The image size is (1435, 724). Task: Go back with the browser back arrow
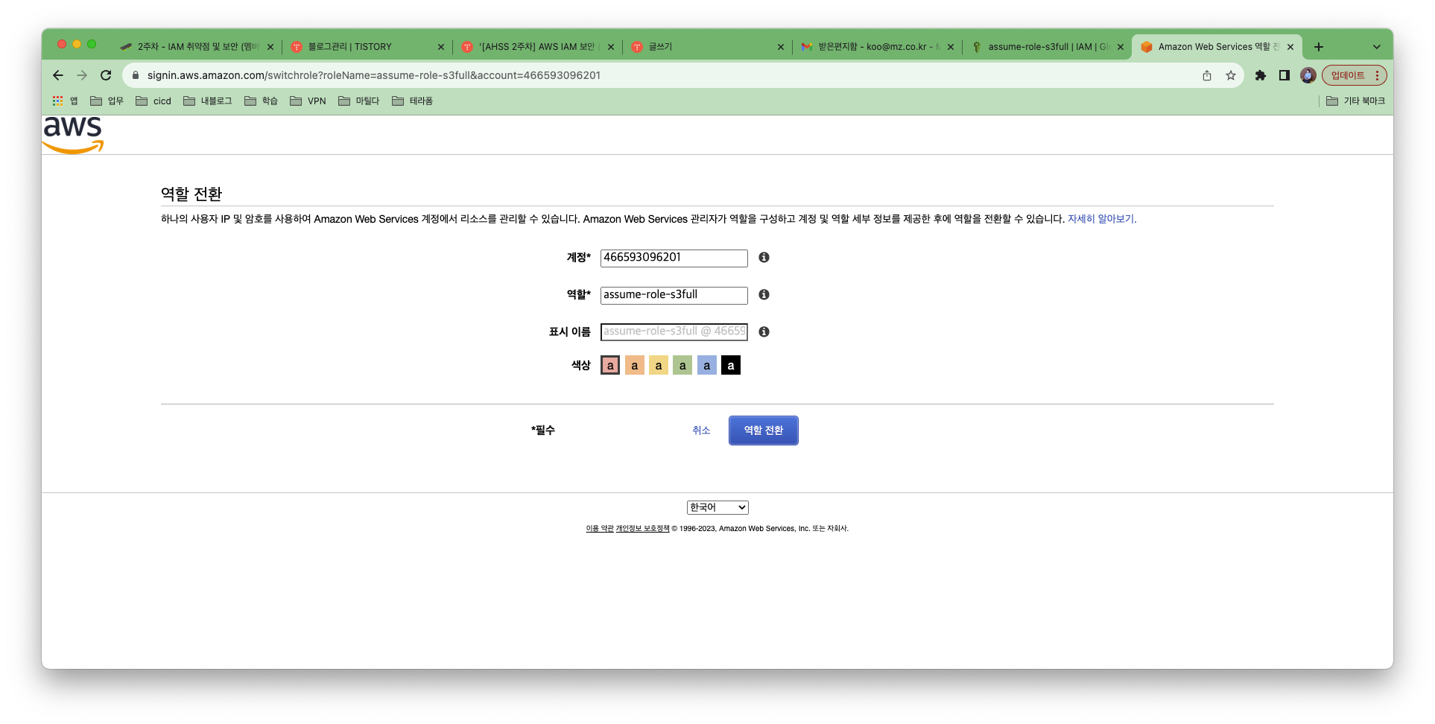[x=58, y=75]
